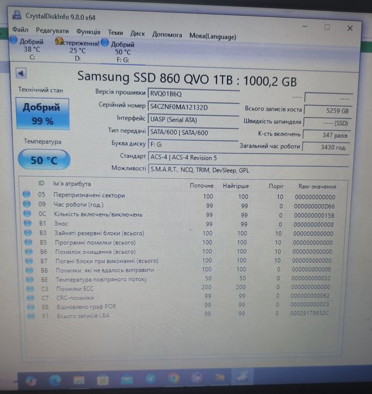Click the status icon of attribute EB
Screen dimensions: 372x394
[x=31, y=307]
